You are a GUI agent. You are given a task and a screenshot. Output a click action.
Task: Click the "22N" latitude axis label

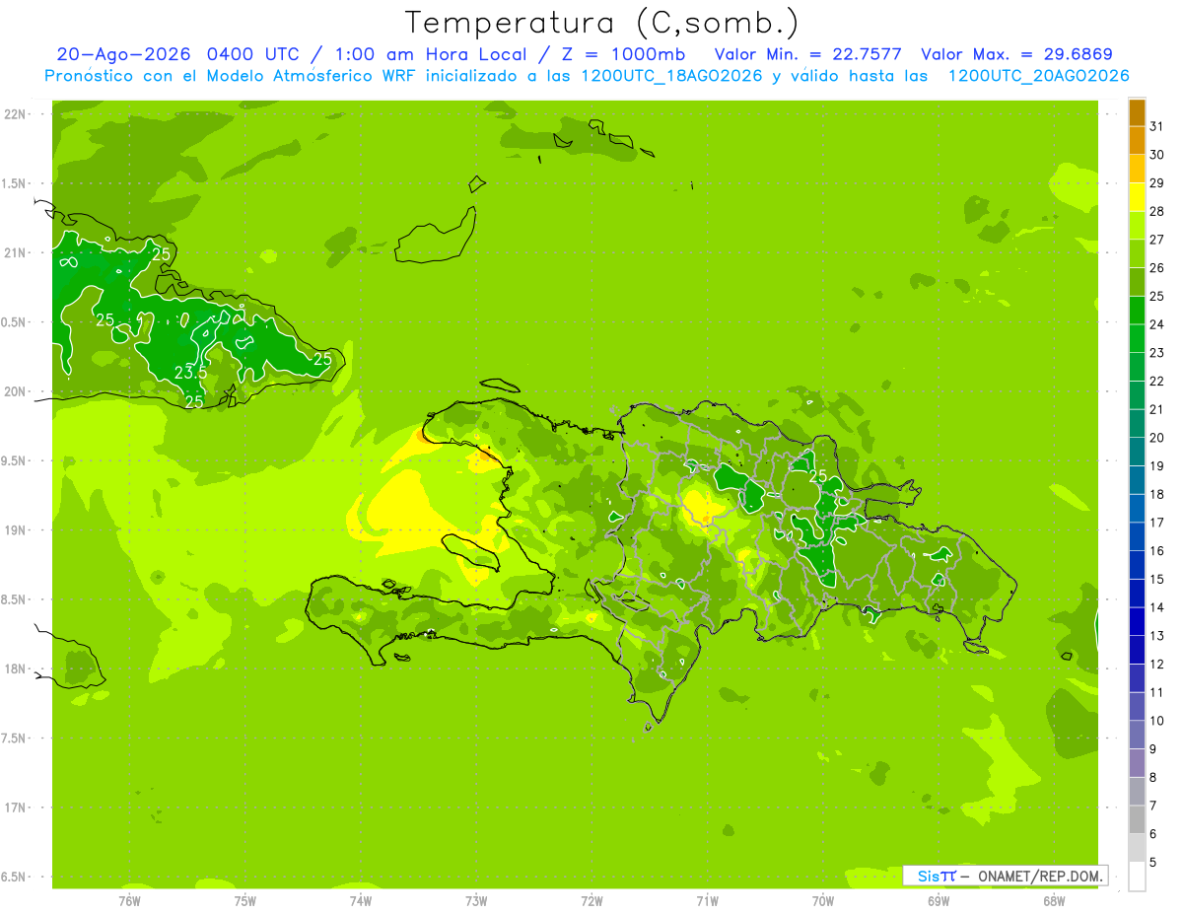coord(16,114)
